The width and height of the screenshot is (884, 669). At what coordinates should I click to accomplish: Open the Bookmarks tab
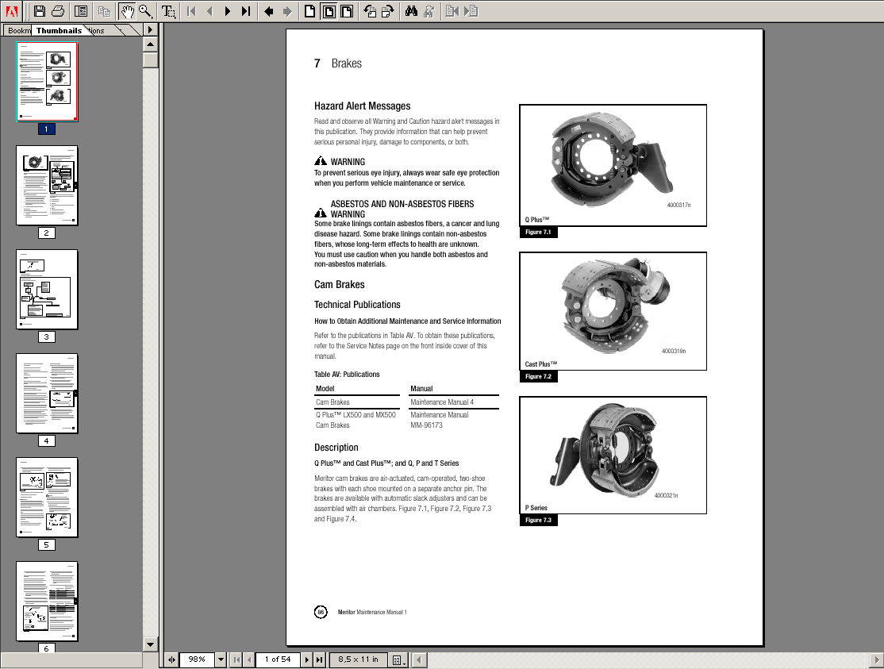point(17,30)
